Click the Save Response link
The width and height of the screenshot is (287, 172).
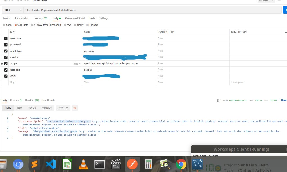(284, 100)
